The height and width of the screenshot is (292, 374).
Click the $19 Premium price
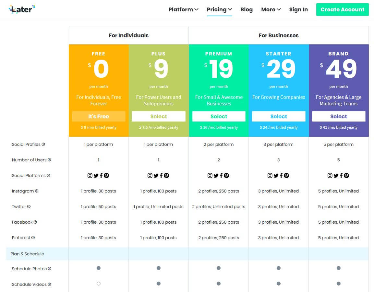point(219,69)
